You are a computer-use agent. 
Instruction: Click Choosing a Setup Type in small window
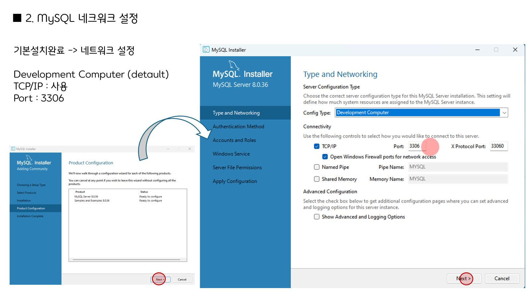point(31,185)
